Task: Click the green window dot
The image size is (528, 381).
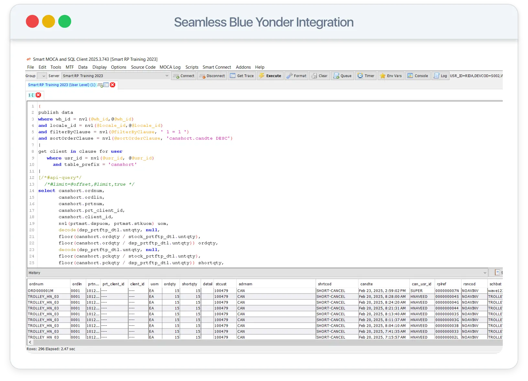Action: [65, 21]
